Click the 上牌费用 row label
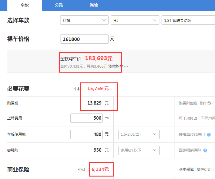The height and width of the screenshot is (179, 215). click(x=14, y=118)
